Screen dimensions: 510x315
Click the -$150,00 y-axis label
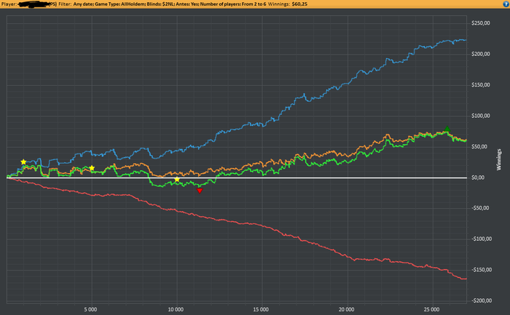pos(481,270)
